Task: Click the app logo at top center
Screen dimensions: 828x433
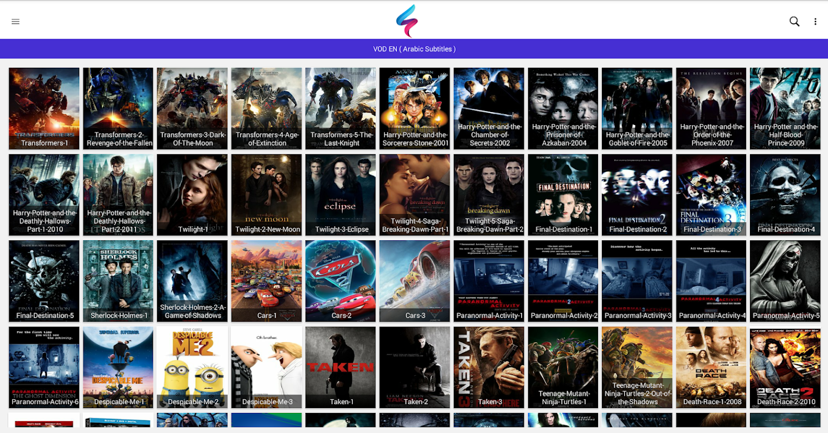Action: (x=407, y=21)
